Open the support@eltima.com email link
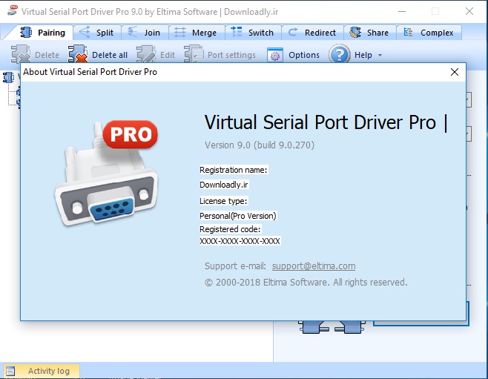The width and height of the screenshot is (488, 379). pyautogui.click(x=313, y=266)
